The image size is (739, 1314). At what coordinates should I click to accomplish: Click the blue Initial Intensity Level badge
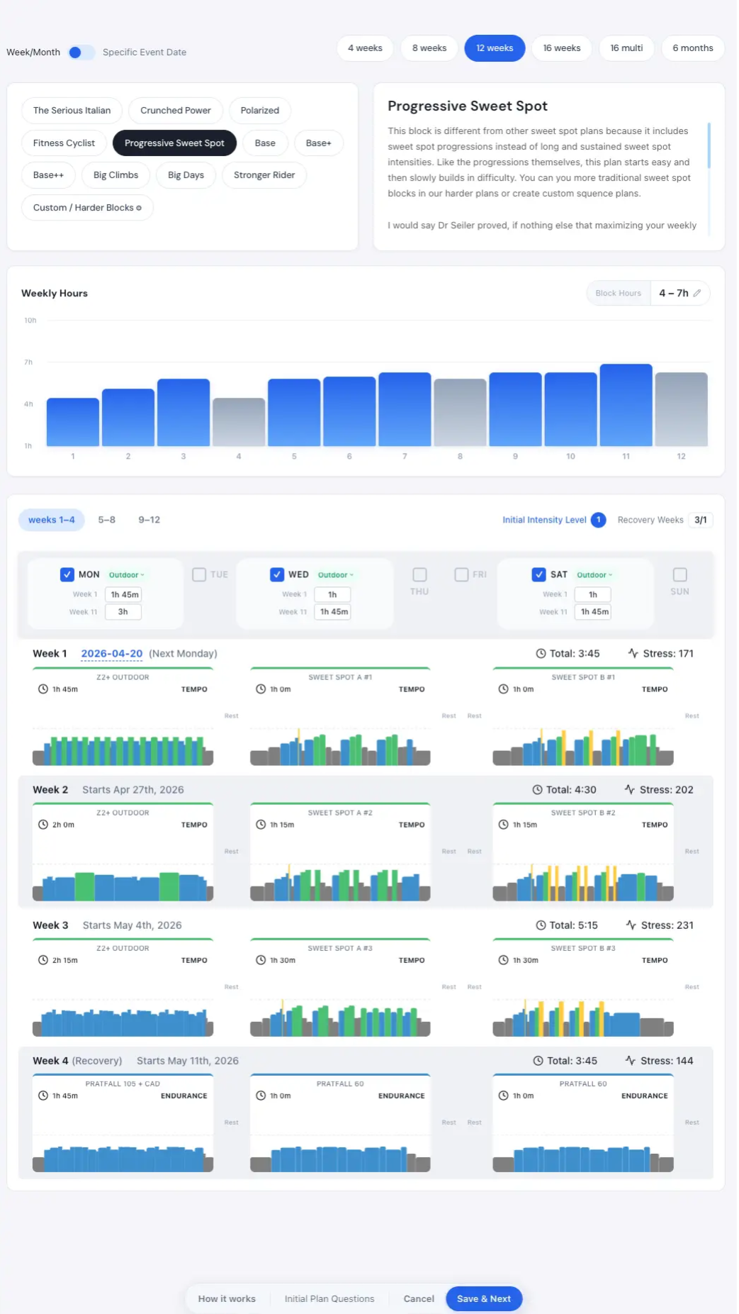[x=598, y=520]
